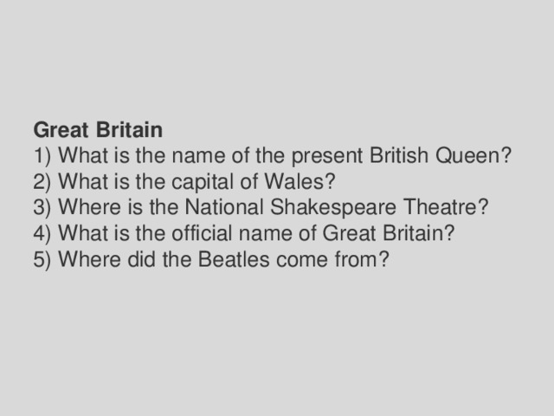Click the number 2) list marker
Viewport: 554px width, 416px height.
[42, 182]
